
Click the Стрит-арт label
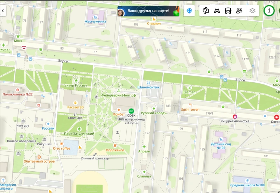click(x=75, y=118)
